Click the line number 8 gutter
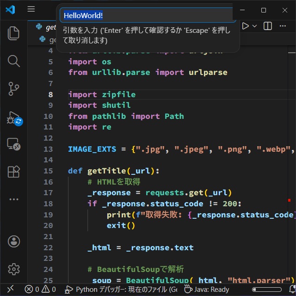This screenshot has width=296, height=296. click(x=50, y=94)
